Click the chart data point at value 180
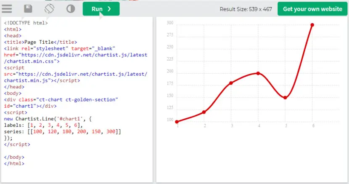The height and width of the screenshot is (184, 349). (231, 83)
